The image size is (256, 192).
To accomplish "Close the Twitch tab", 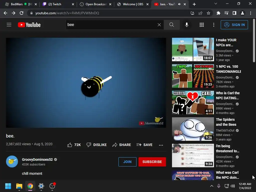I will [73, 4].
